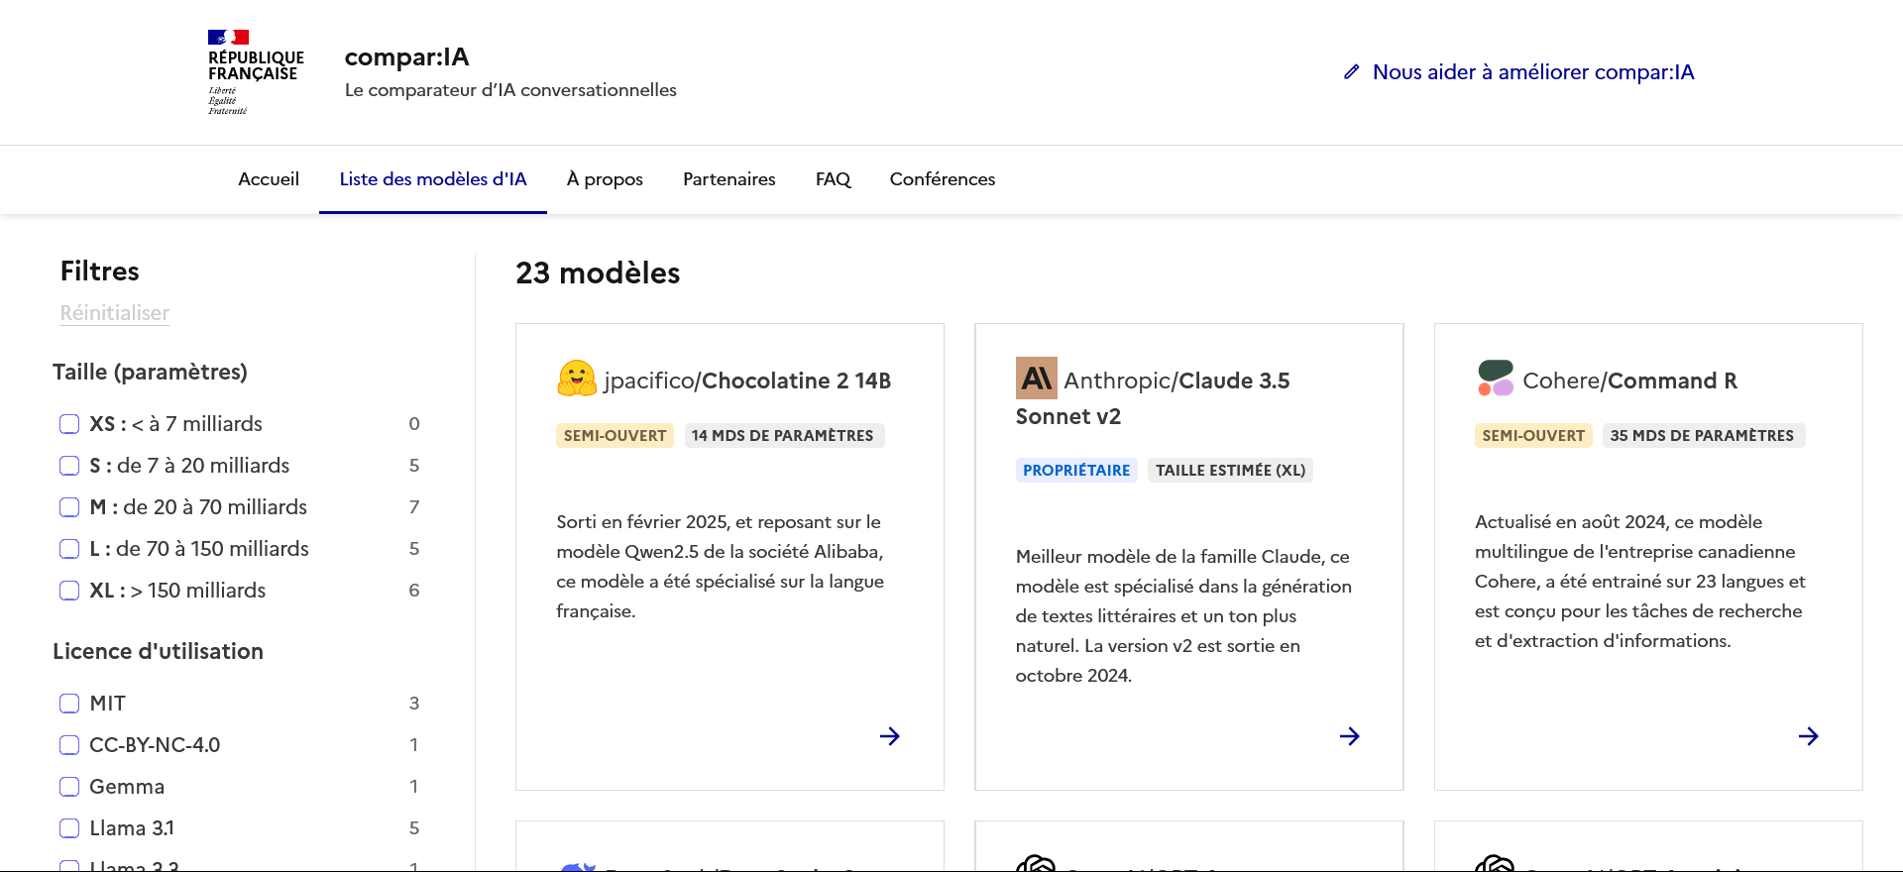
Task: Select the XL > 150 milliards filter
Action: 69,591
